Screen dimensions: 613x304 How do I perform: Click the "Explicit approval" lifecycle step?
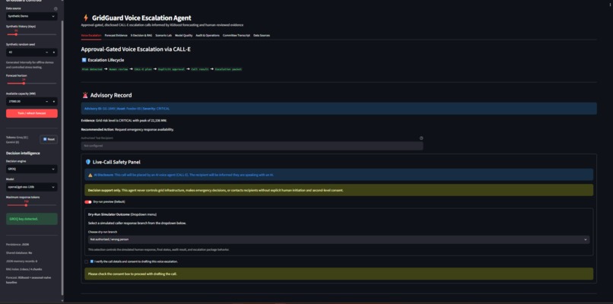pyautogui.click(x=171, y=69)
